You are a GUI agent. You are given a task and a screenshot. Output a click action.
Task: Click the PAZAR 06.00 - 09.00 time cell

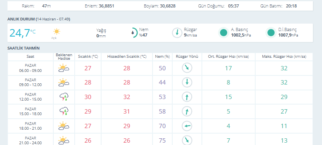coord(30,68)
